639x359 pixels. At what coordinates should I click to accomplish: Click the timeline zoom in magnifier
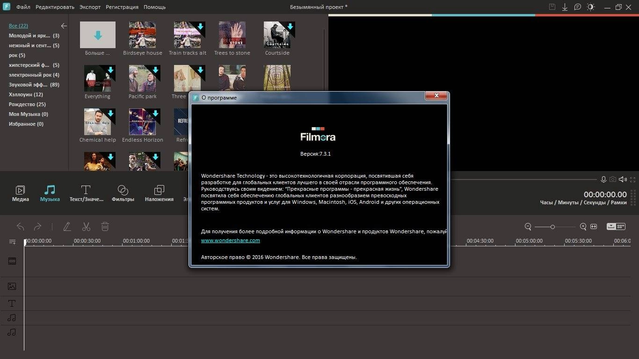tap(583, 227)
